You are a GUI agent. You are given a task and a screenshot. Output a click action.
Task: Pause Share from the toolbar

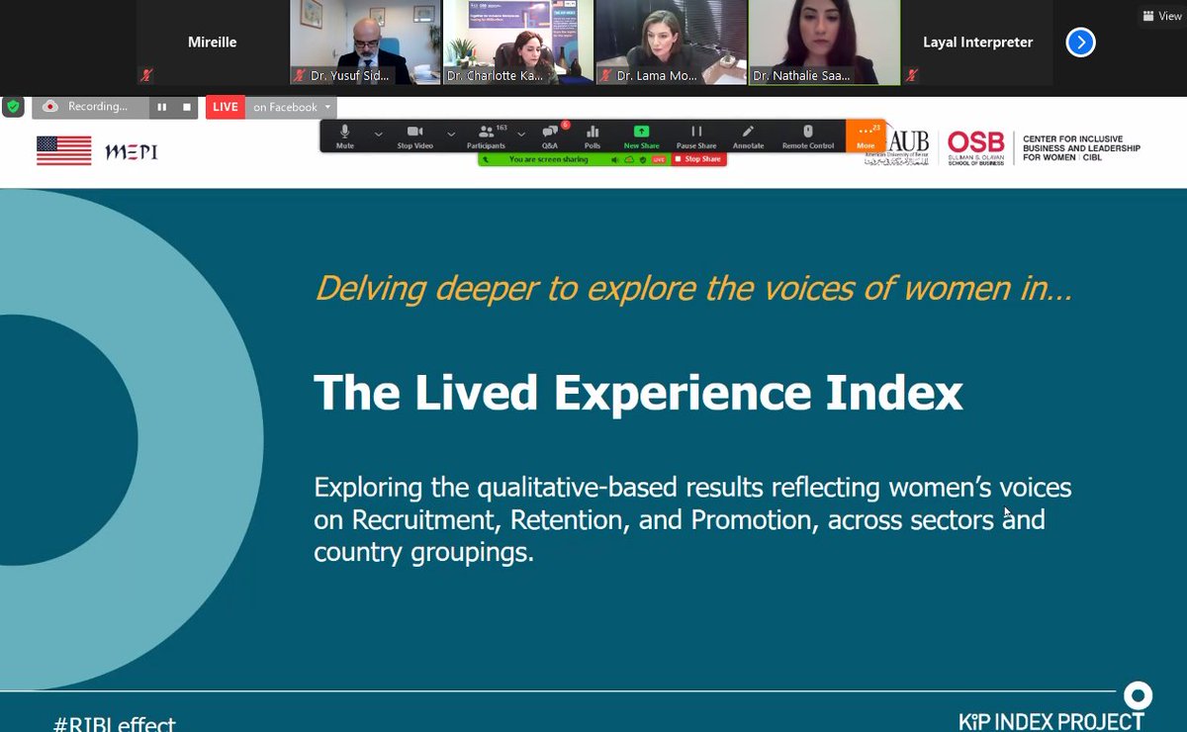pyautogui.click(x=696, y=136)
